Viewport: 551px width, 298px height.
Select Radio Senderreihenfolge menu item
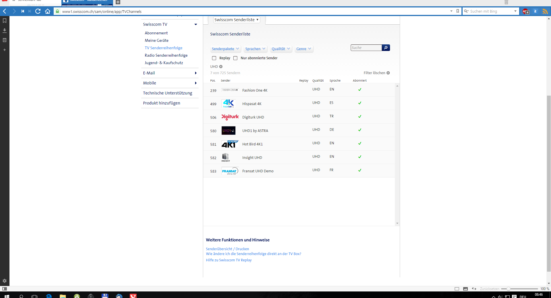tap(166, 55)
